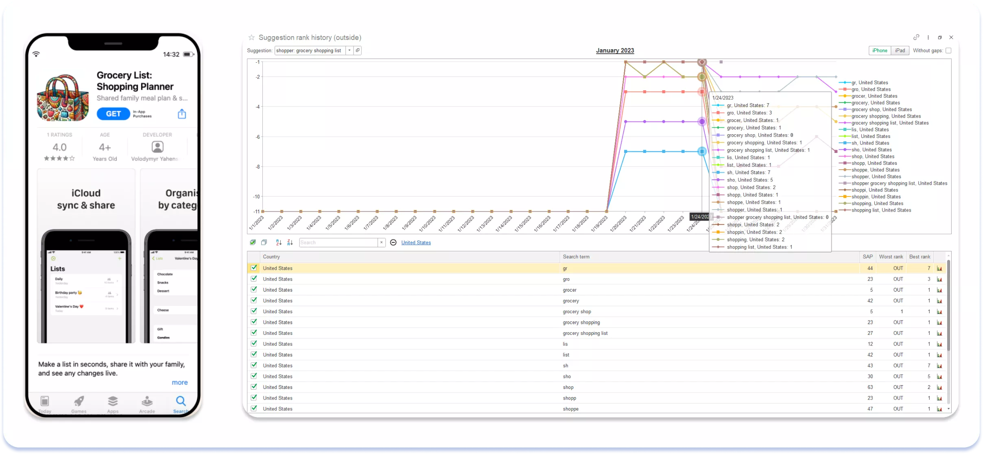983x454 pixels.
Task: Click the chart icon in the 'gro' row
Action: pyautogui.click(x=939, y=279)
